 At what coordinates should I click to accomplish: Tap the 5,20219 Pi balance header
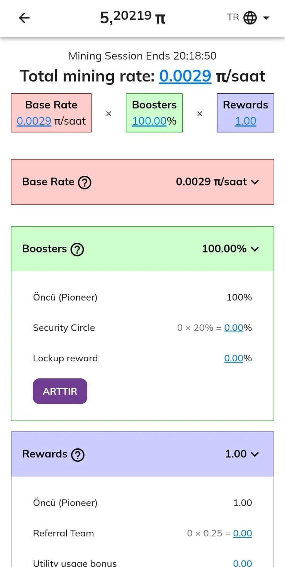pos(133,18)
